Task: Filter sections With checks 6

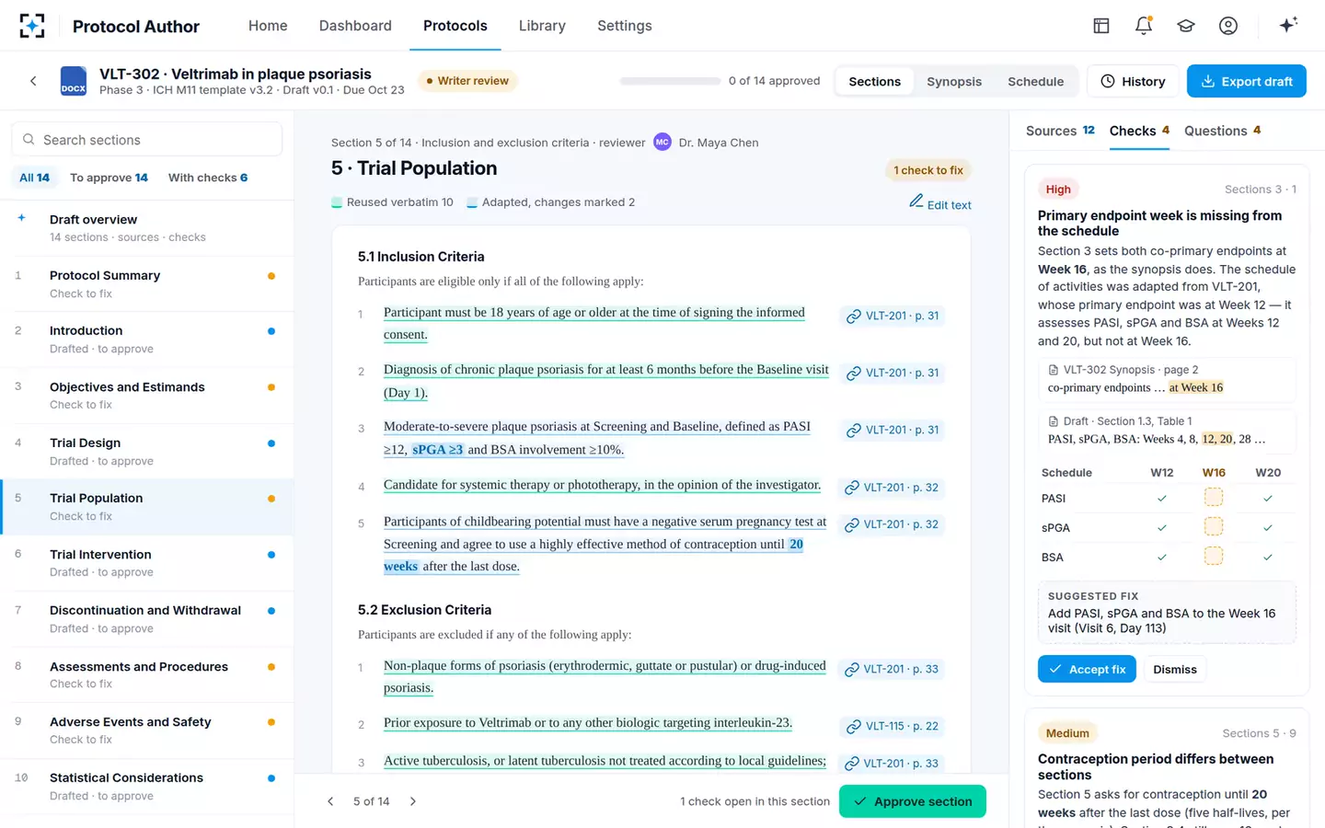Action: (x=208, y=178)
